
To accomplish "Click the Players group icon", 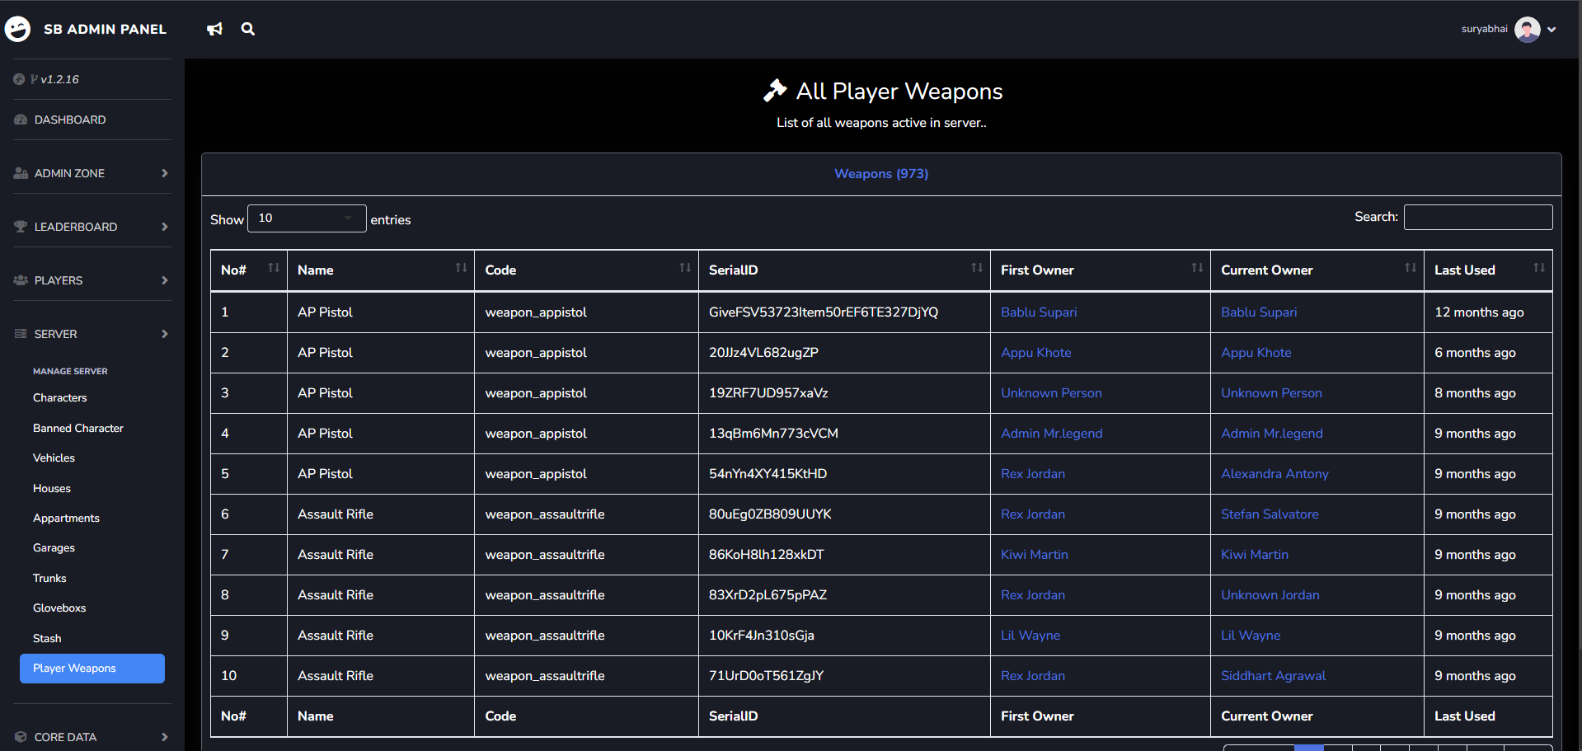I will (x=20, y=280).
